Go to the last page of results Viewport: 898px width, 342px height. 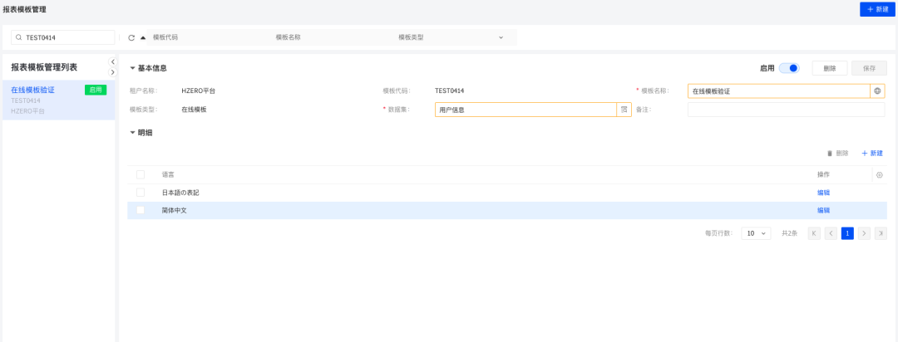(881, 234)
